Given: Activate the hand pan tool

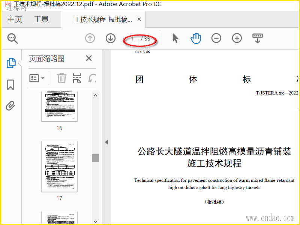Looking at the screenshot, I should point(196,38).
